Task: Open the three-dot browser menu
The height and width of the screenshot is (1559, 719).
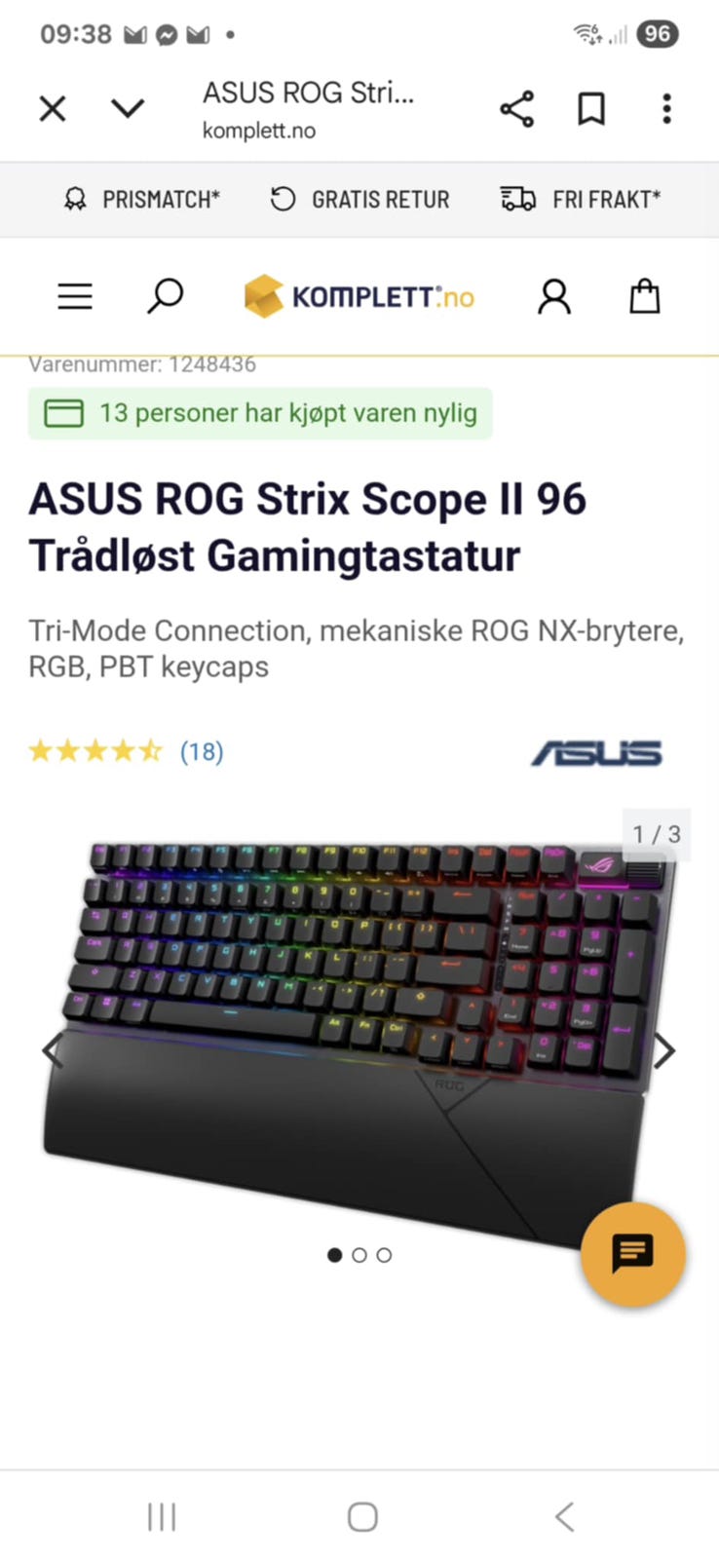Action: [x=666, y=109]
